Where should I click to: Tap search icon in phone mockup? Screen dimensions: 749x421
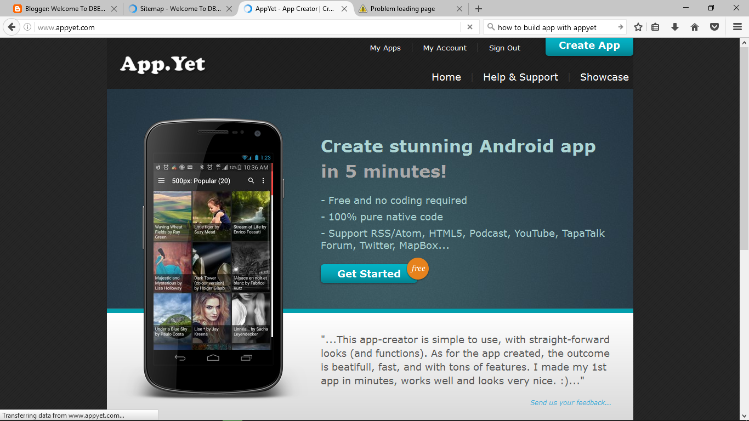tap(251, 180)
